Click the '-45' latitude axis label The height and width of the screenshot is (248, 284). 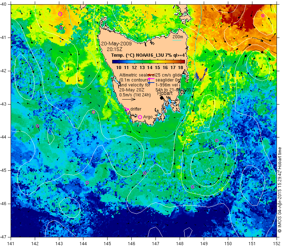[x=3, y=170]
